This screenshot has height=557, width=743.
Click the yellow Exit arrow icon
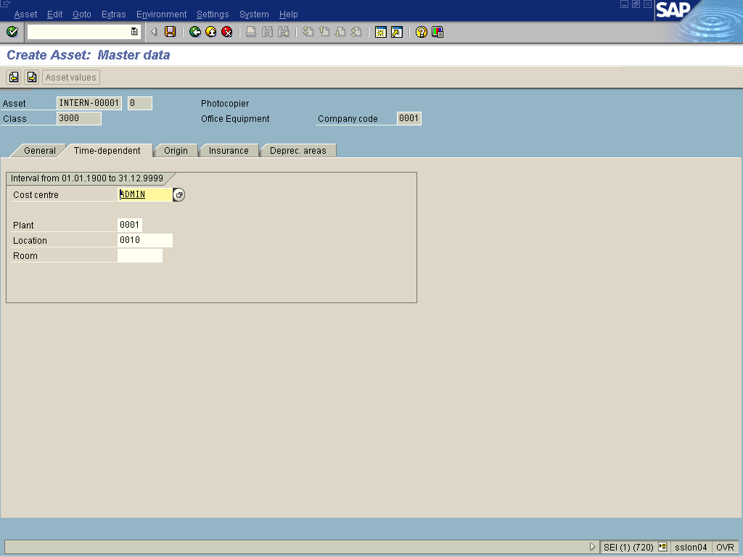click(x=210, y=32)
